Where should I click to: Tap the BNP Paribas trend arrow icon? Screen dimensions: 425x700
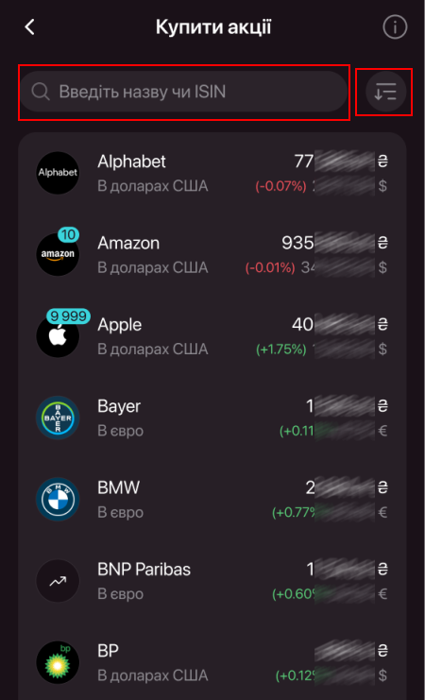58,581
